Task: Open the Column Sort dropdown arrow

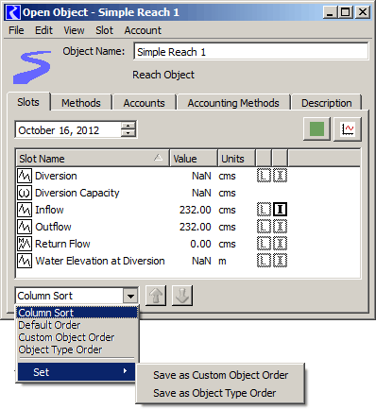Action: pos(130,296)
